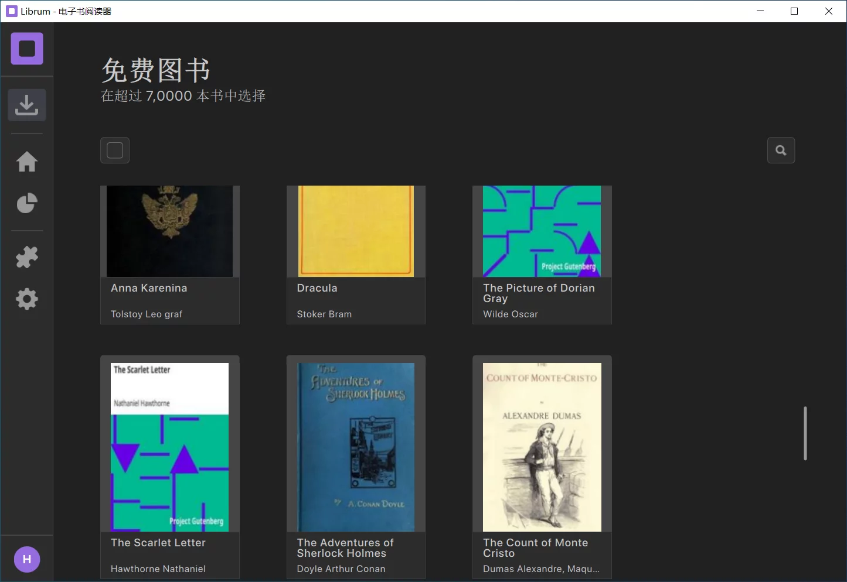847x582 pixels.
Task: Open The Count of Monte Cristo cover
Action: [x=542, y=447]
